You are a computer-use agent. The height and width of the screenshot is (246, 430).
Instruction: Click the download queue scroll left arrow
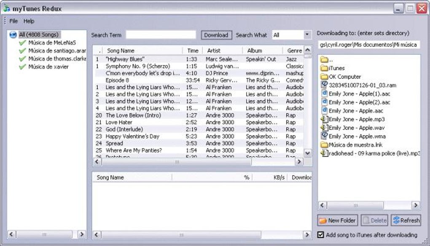click(97, 235)
